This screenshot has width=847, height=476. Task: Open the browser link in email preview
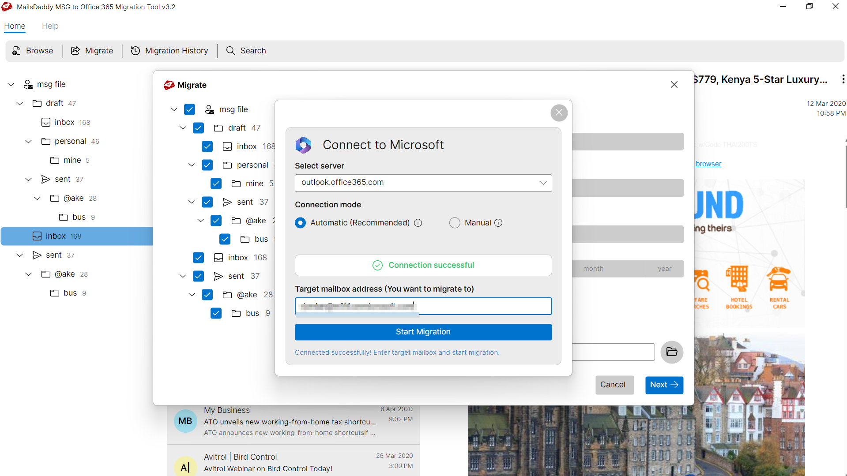pyautogui.click(x=708, y=164)
